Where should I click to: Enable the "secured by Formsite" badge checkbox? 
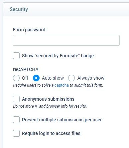[16, 56]
